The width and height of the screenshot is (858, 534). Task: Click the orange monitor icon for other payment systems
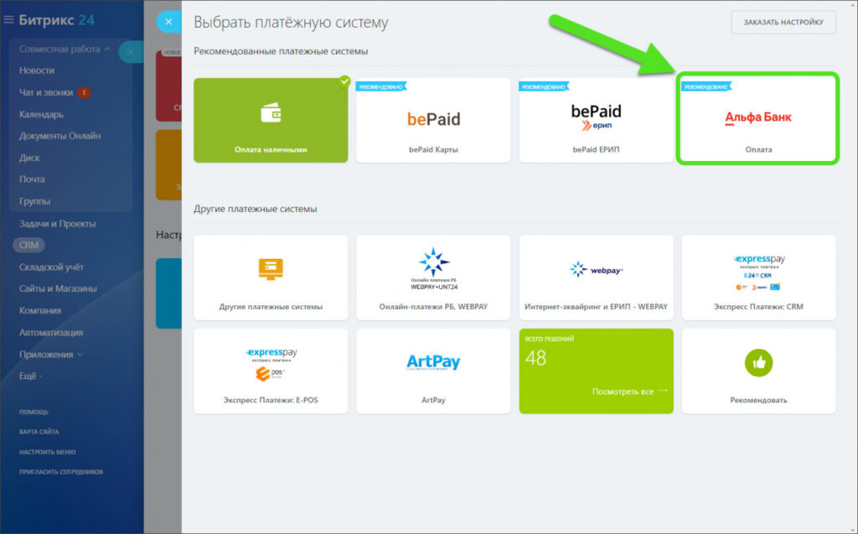tap(271, 268)
